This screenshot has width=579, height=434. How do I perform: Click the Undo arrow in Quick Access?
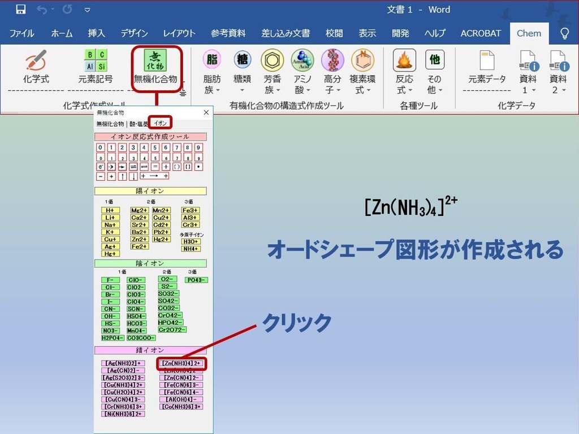point(42,10)
